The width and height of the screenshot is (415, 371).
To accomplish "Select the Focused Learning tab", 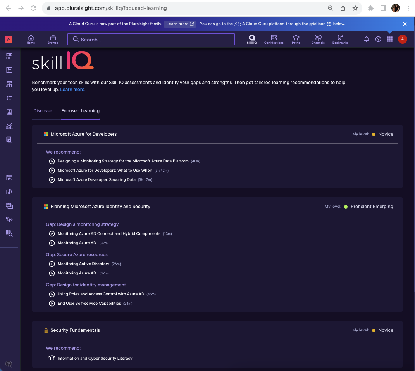I will tap(81, 111).
